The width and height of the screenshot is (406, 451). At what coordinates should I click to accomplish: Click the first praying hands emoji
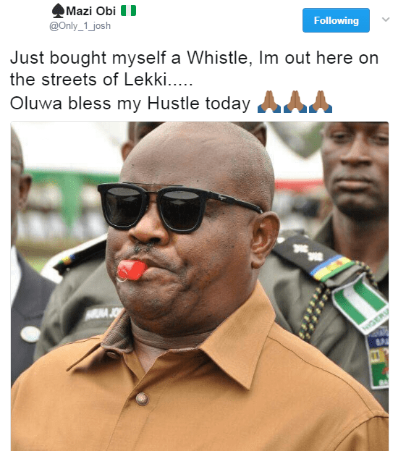(x=269, y=102)
